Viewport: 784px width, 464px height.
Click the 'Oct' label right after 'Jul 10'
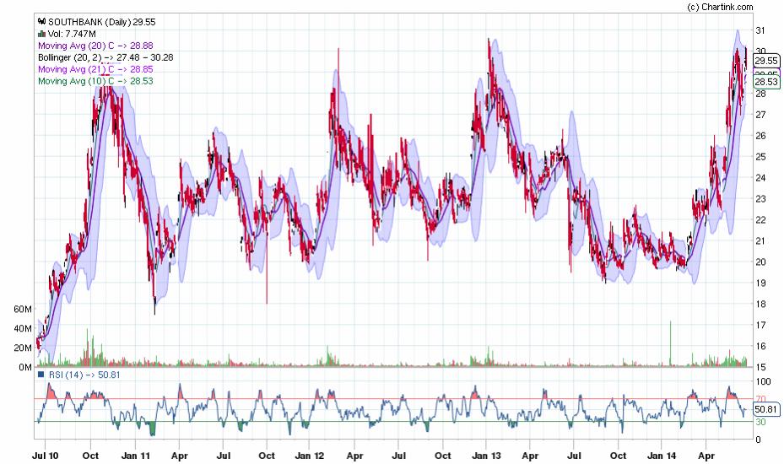(90, 456)
